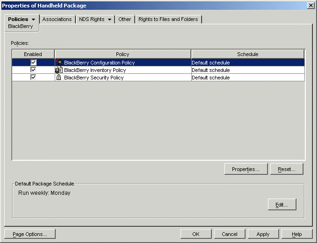Select the BlackBerry Configuration Policy row text
This screenshot has width=317, height=243.
tap(99, 63)
